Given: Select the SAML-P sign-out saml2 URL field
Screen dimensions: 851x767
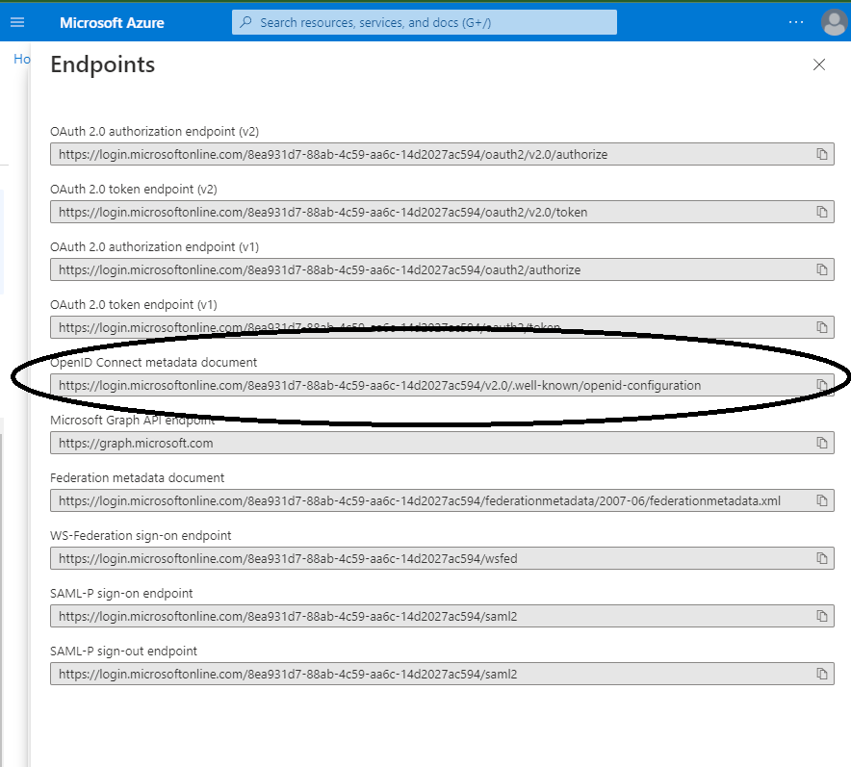Looking at the screenshot, I should [442, 674].
